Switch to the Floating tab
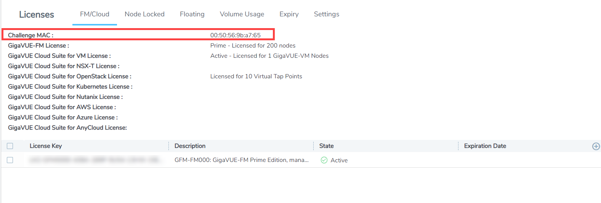 point(192,14)
